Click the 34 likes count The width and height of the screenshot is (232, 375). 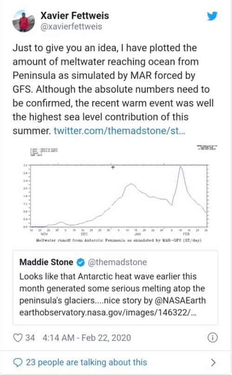click(30, 338)
